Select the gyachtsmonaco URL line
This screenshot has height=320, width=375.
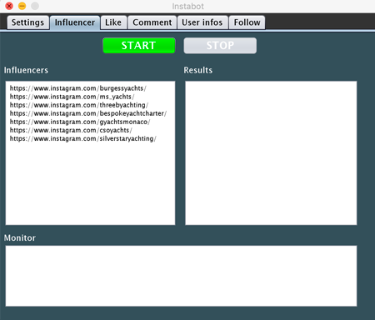pyautogui.click(x=80, y=122)
